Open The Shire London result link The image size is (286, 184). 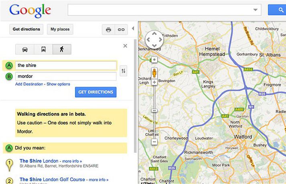click(x=39, y=161)
